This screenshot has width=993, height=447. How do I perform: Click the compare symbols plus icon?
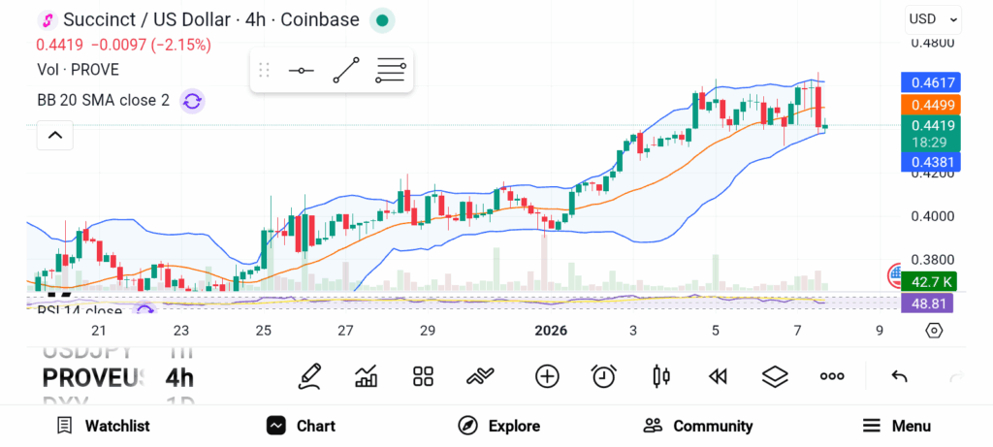(x=547, y=376)
